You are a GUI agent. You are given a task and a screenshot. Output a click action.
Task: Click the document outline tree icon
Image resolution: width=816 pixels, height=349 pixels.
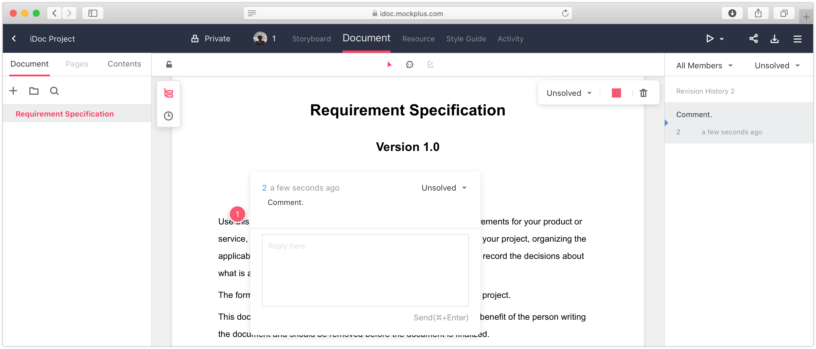click(x=168, y=93)
